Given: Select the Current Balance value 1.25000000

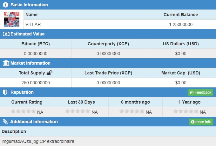Looking at the screenshot, I should click(x=181, y=24).
